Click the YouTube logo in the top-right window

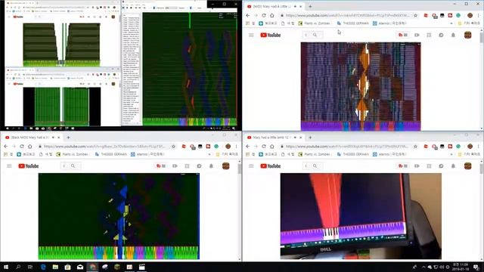click(271, 36)
